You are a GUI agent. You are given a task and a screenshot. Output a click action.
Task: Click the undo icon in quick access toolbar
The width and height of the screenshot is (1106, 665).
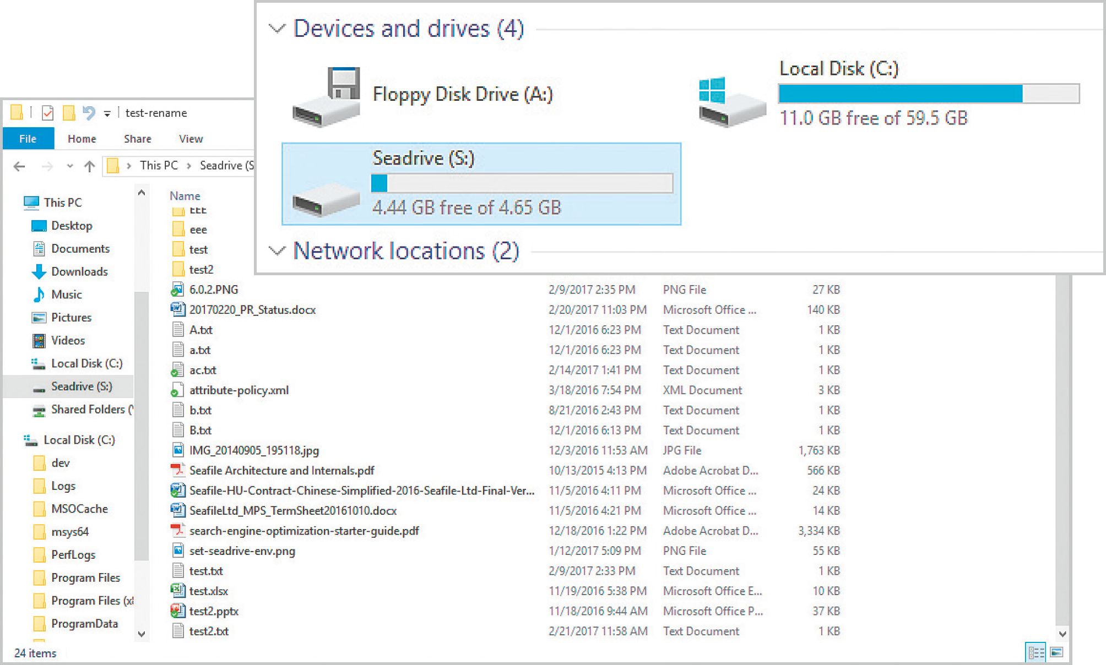[88, 113]
